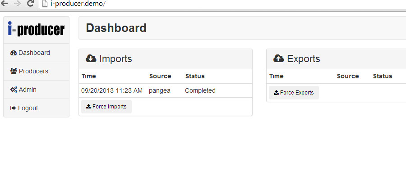Viewport: 406px width, 180px height.
Task: Click the Producers people icon
Action: pos(14,71)
